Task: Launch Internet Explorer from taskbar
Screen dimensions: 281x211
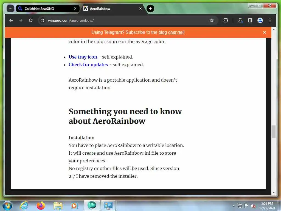Action: pyautogui.click(x=24, y=206)
